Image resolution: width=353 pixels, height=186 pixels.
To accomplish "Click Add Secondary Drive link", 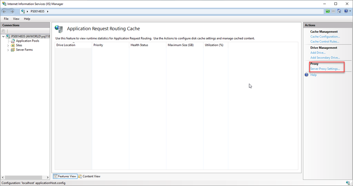I will click(x=325, y=58).
